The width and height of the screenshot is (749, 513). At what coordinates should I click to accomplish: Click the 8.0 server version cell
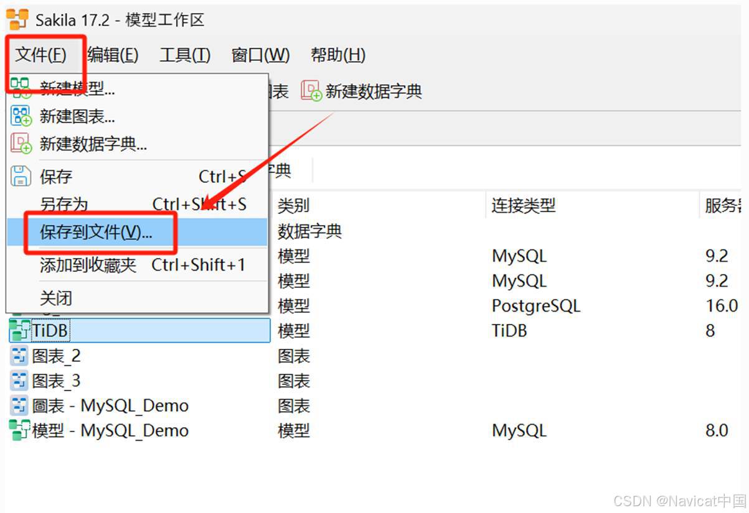717,430
